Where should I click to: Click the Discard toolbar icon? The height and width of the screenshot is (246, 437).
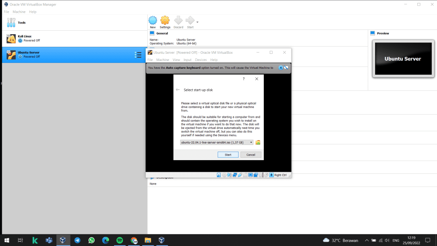178,21
